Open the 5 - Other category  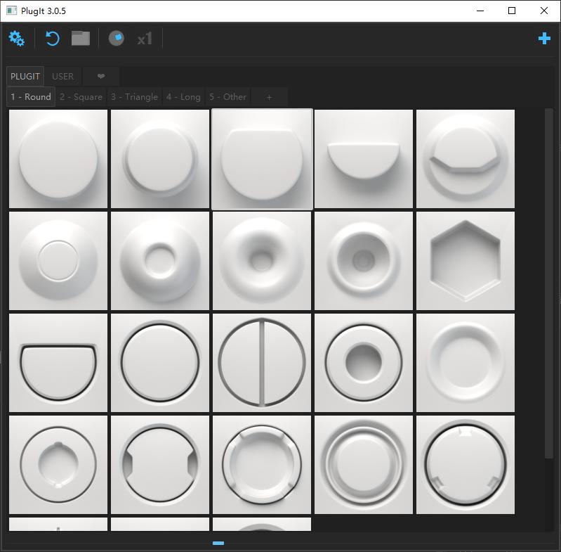tap(227, 97)
